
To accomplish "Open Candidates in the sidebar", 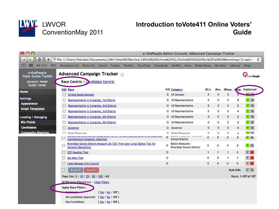I will tap(29, 128).
